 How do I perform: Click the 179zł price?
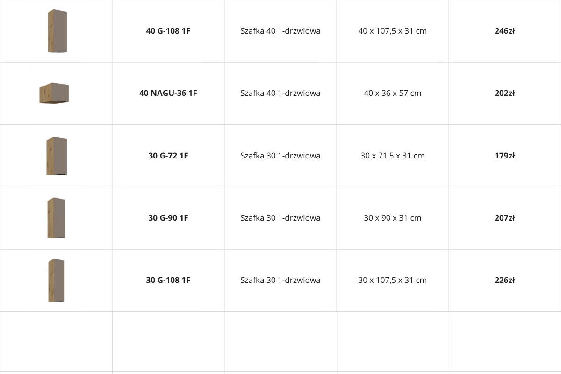click(x=505, y=156)
